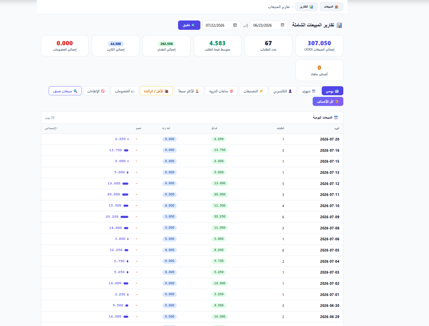Show the الأكثر مبيعاً best sellers tab

189,91
